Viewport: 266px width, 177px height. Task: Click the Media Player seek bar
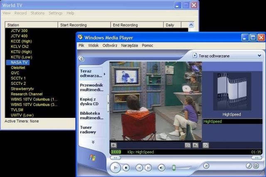[186, 158]
